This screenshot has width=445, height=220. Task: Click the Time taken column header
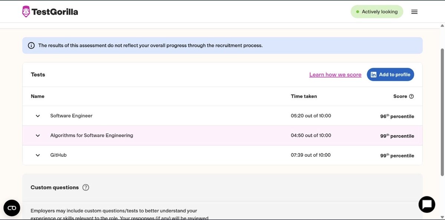[304, 96]
